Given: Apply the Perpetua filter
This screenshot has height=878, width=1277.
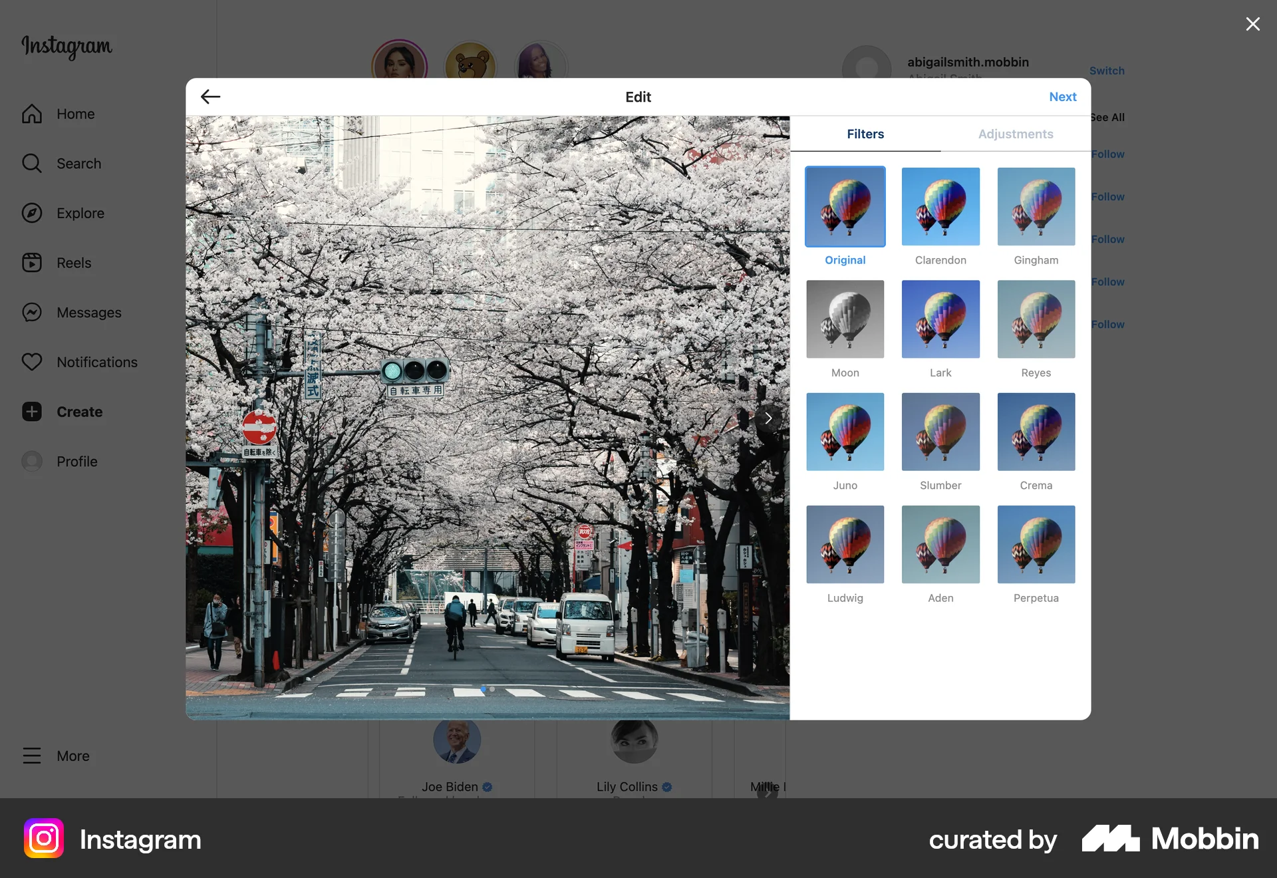Looking at the screenshot, I should point(1036,544).
